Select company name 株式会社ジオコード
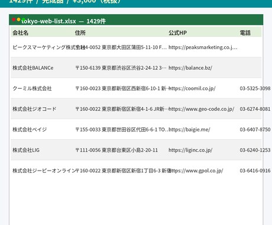 (x=34, y=109)
